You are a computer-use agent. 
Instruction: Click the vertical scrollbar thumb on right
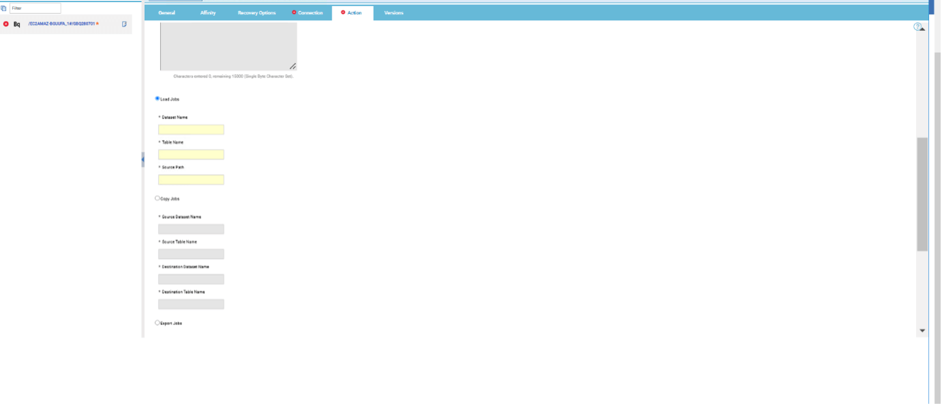(x=922, y=194)
